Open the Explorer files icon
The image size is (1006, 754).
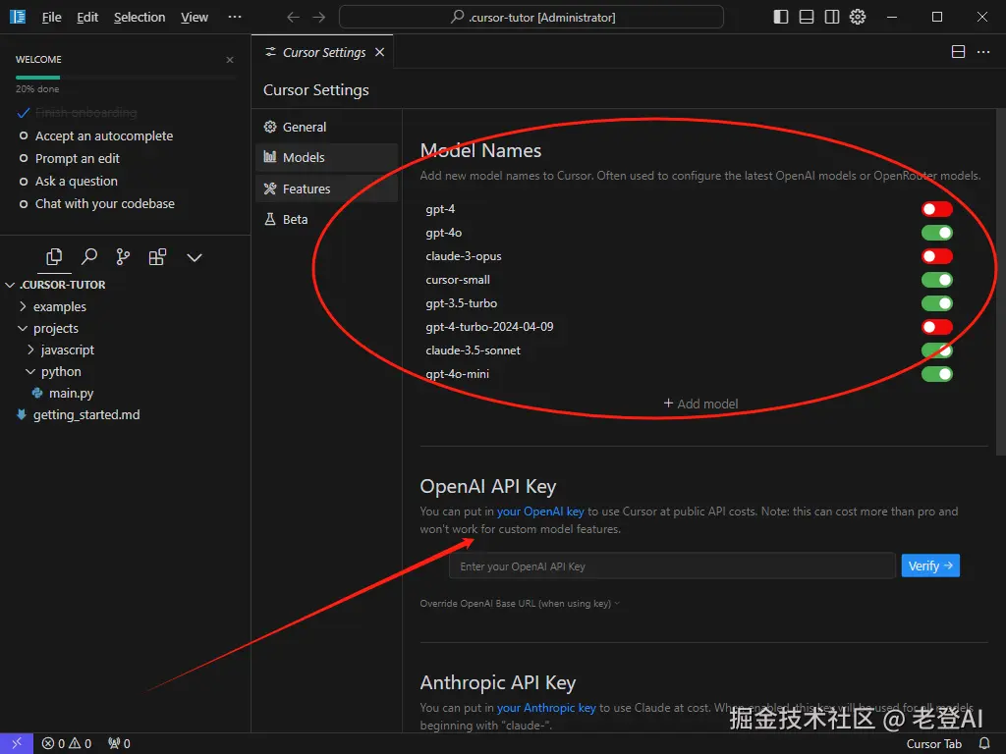pos(55,257)
